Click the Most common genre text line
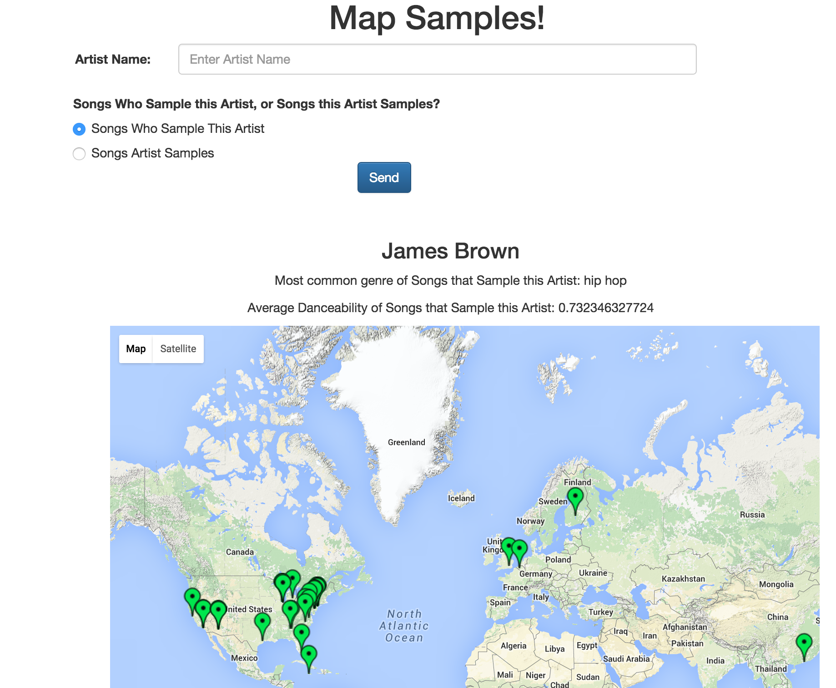 [450, 281]
